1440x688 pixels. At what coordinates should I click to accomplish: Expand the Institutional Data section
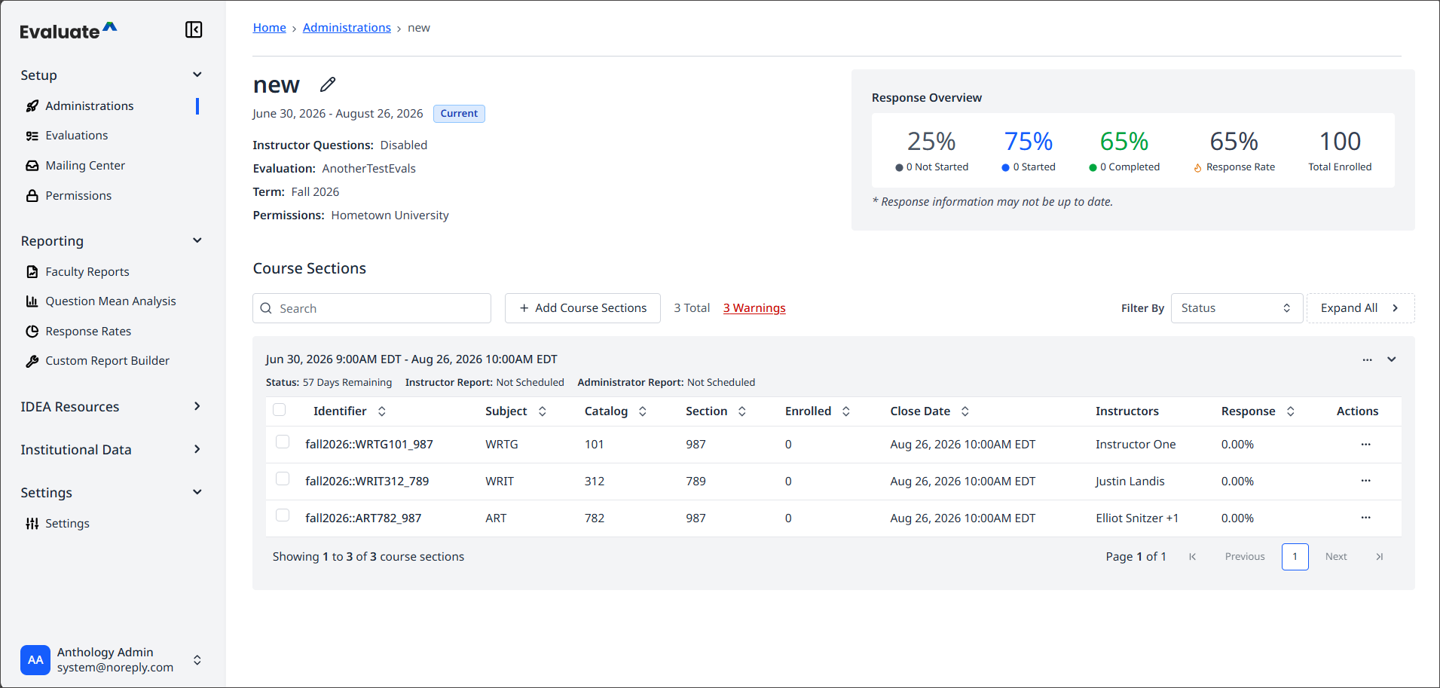[197, 449]
